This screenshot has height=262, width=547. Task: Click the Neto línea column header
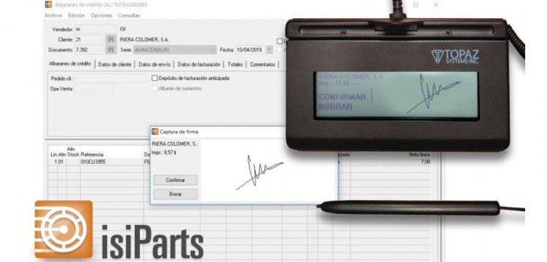419,155
